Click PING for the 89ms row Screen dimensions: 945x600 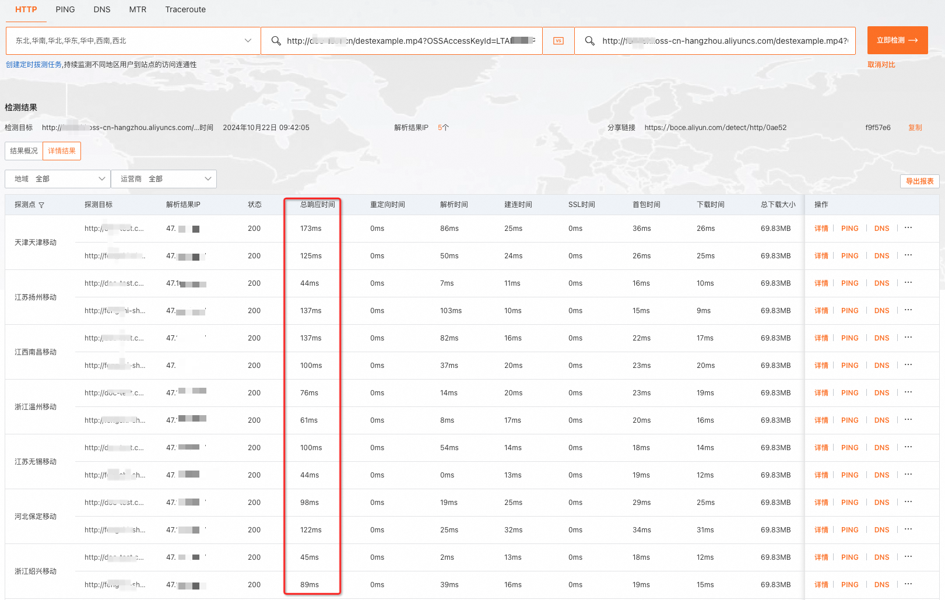click(x=850, y=585)
